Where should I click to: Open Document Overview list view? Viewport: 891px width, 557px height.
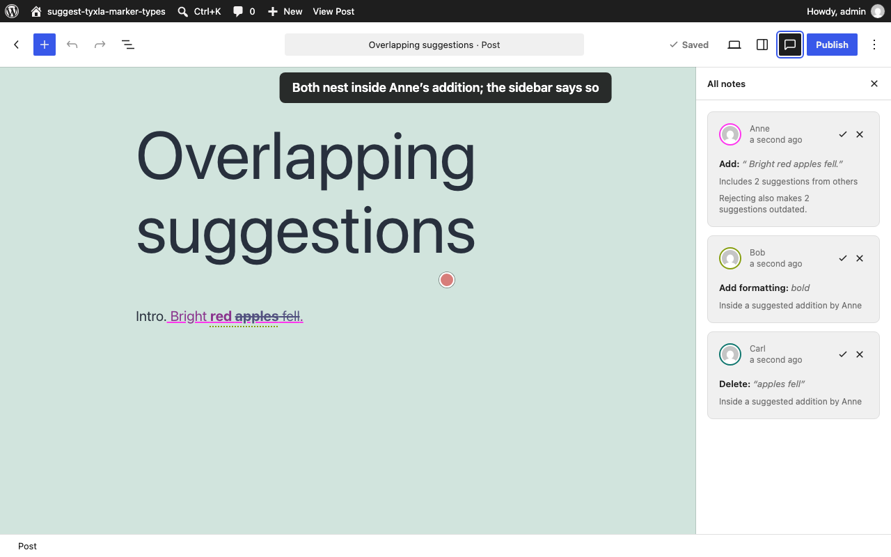coord(128,45)
